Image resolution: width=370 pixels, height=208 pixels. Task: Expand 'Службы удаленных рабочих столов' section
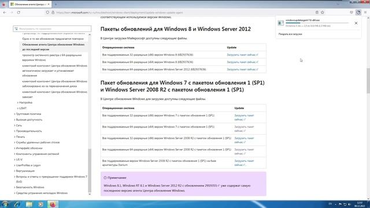tap(37, 143)
